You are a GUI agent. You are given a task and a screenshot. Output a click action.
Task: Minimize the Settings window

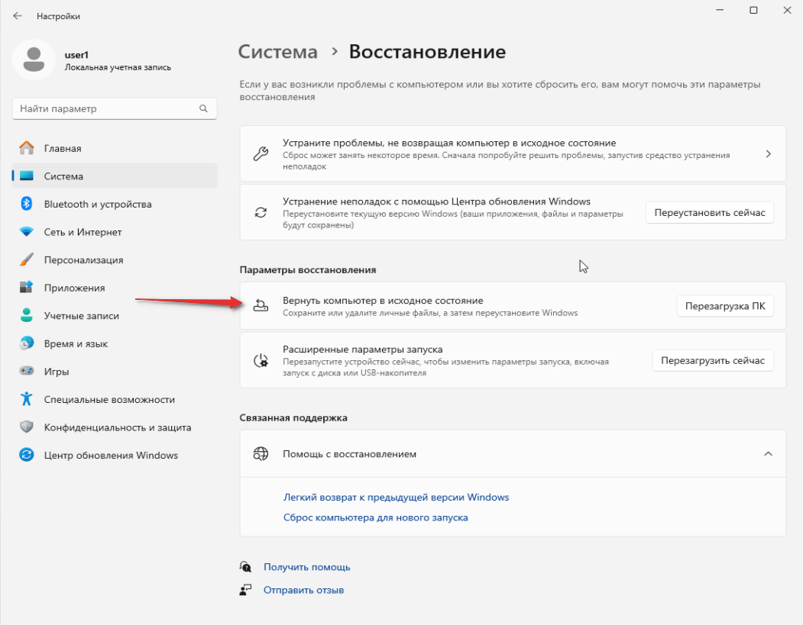(720, 10)
